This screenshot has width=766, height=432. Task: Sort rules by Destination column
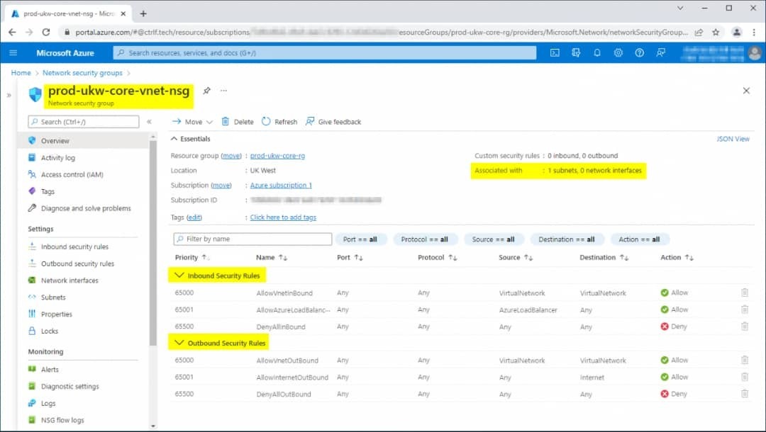[x=604, y=258]
